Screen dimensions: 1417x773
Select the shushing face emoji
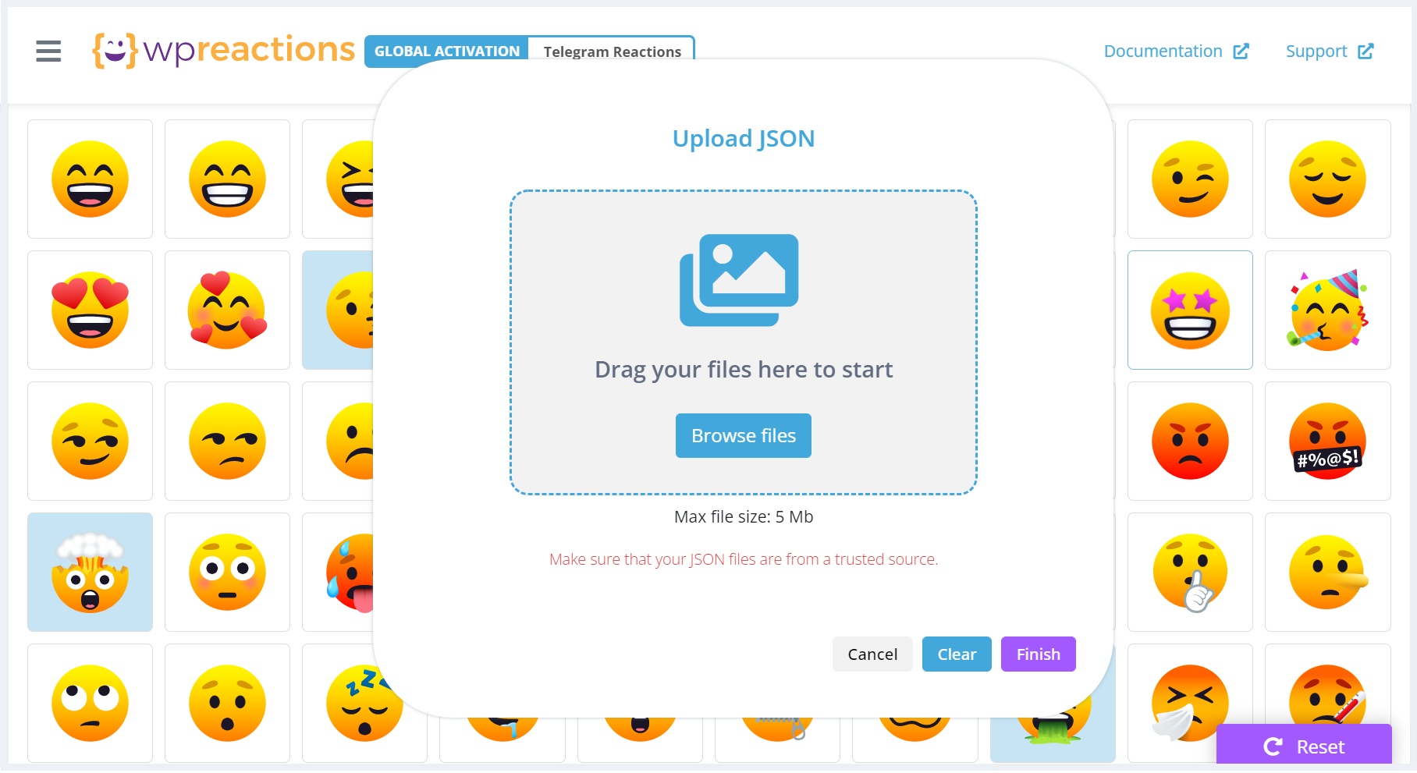pos(1189,572)
